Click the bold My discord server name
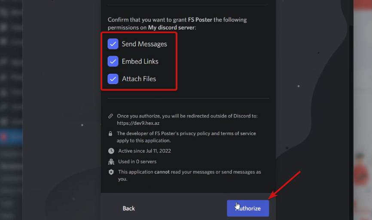Image resolution: width=372 pixels, height=220 pixels. pyautogui.click(x=171, y=27)
